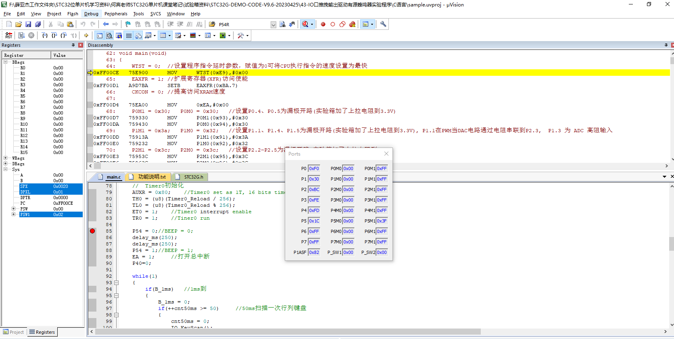Open the Debug menu
674x339 pixels.
point(91,14)
